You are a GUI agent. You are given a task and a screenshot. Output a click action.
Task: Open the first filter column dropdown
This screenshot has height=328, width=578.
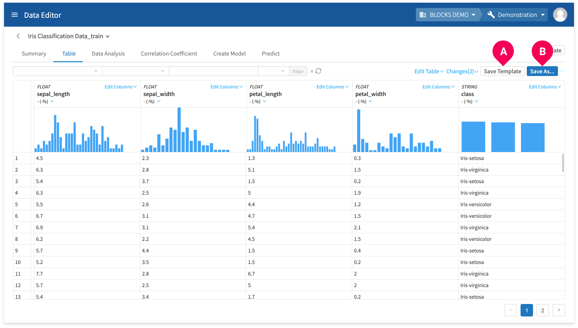[x=57, y=71]
